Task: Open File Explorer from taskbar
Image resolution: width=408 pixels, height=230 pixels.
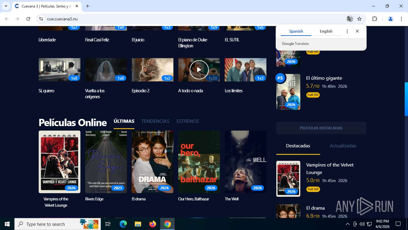Action: click(x=138, y=224)
